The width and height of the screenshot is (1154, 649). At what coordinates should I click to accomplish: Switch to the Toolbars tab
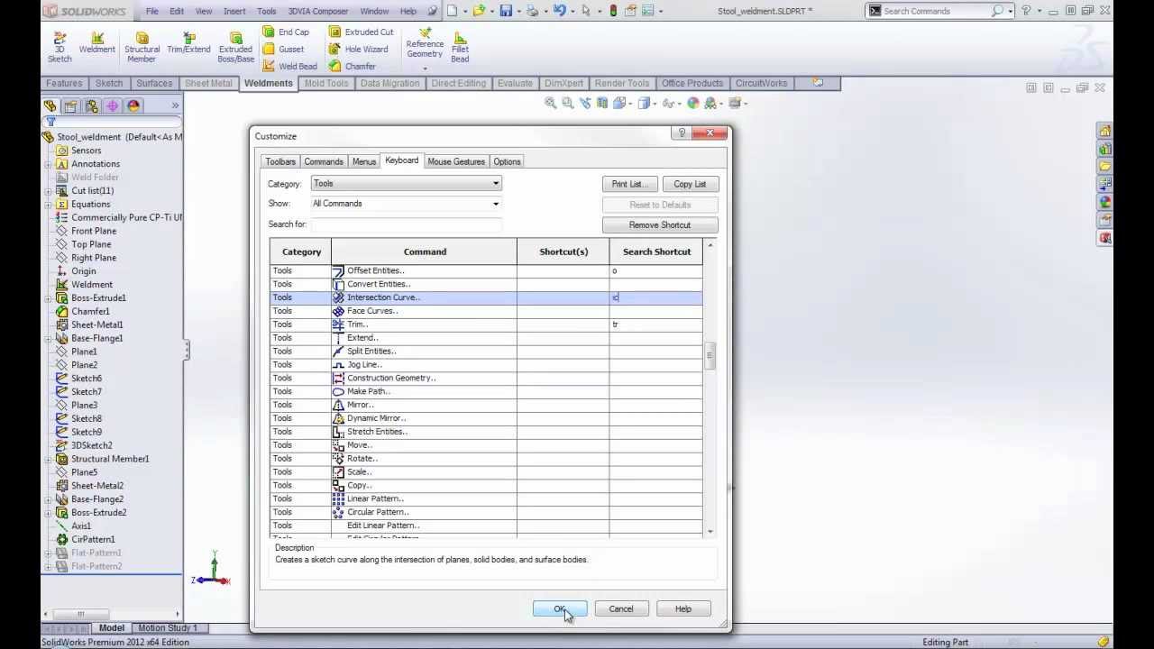280,161
